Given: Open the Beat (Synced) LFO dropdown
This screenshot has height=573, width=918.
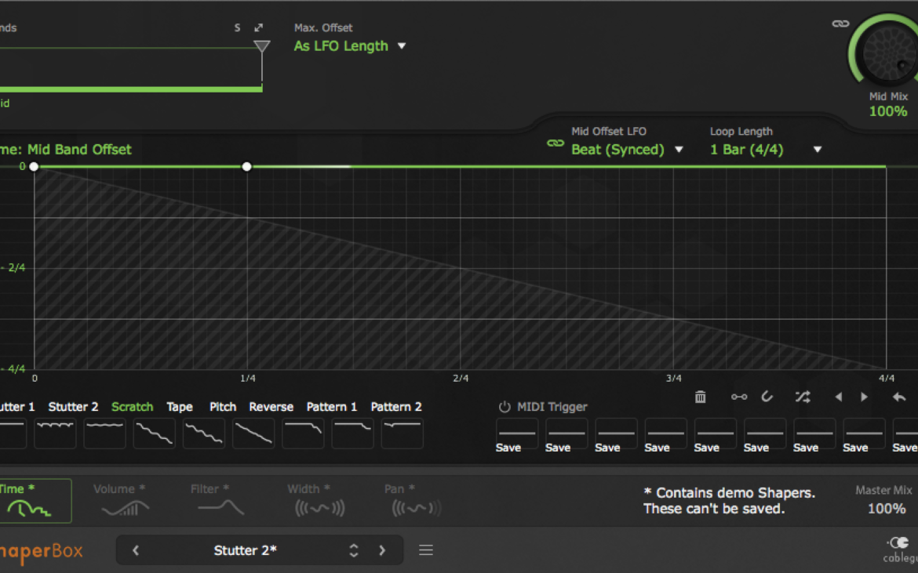Looking at the screenshot, I should tap(626, 150).
